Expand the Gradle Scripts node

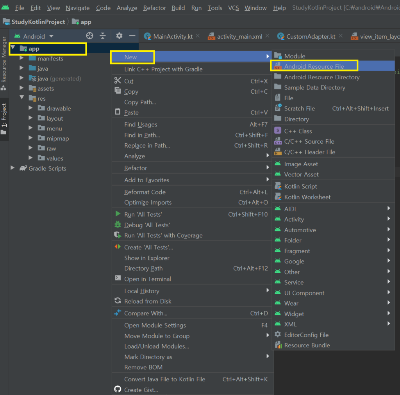pos(12,168)
